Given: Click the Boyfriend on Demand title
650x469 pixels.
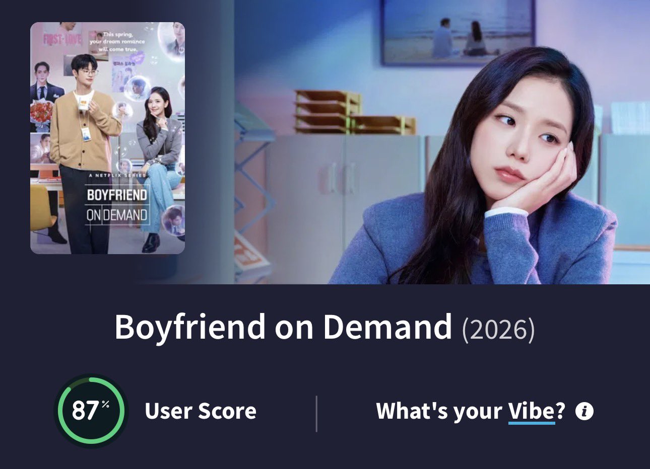Looking at the screenshot, I should coord(283,327).
